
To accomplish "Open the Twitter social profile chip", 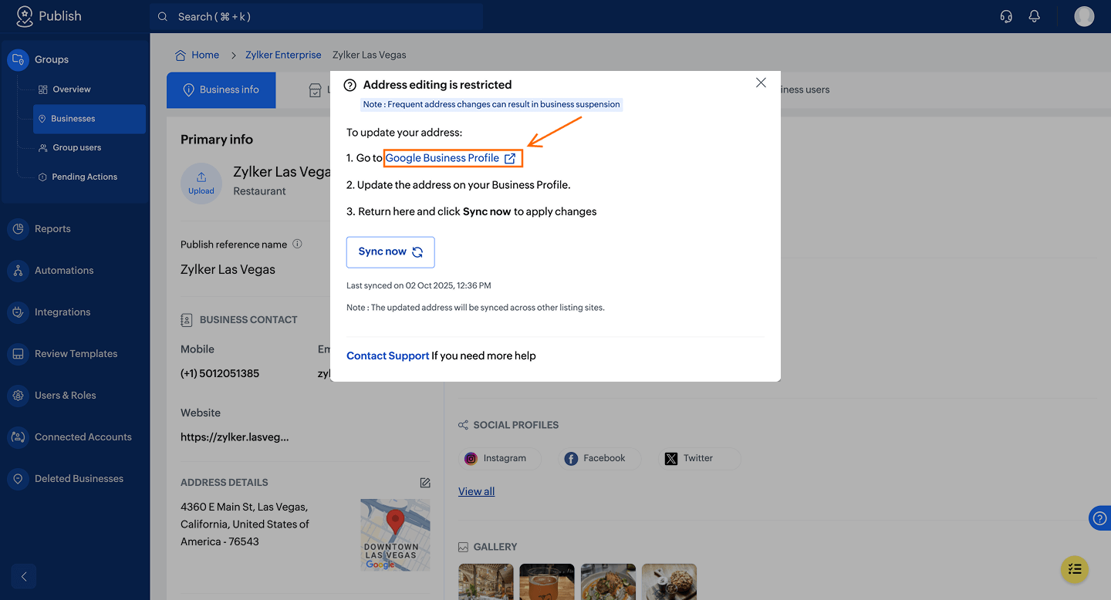I will tap(699, 458).
